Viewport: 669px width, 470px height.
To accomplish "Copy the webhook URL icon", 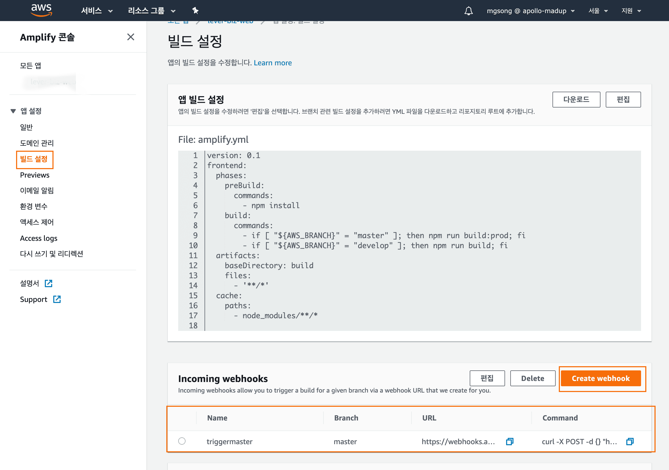I will click(x=510, y=442).
